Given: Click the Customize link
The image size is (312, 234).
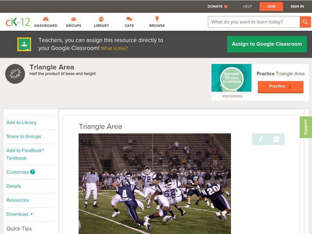Looking at the screenshot, I should point(18,172).
